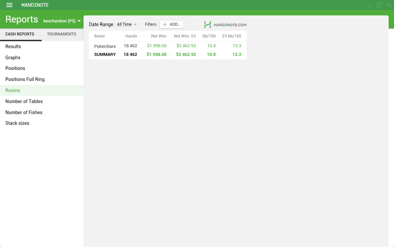Viewport: 394px width, 247px height.
Task: Sort by the Room column header
Action: (x=100, y=36)
